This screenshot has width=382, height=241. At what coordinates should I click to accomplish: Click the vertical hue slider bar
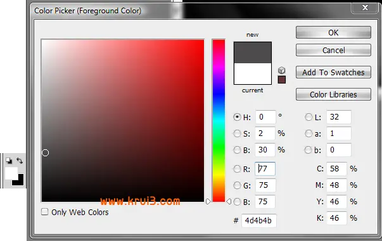point(219,120)
